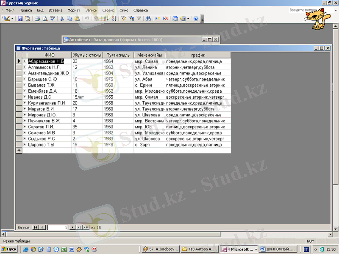Expand the subdatasheet for Абдрахманов Н.Б
Image resolution: width=339 pixels, height=254 pixels.
tap(25, 61)
